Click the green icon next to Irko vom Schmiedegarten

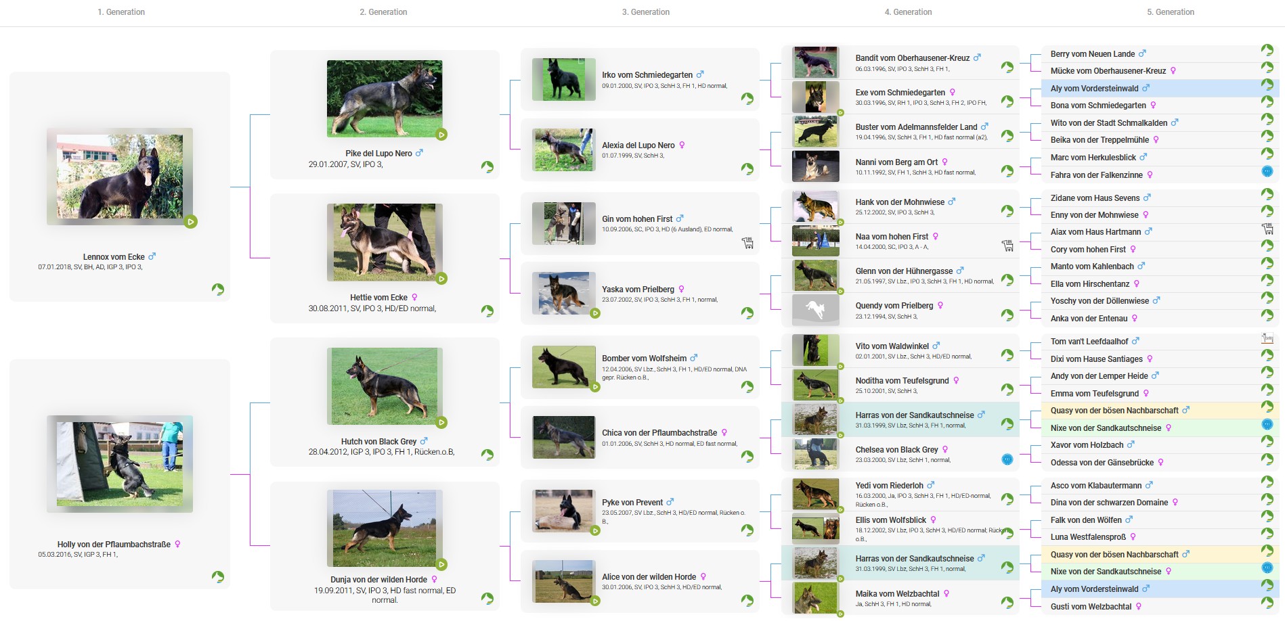747,99
